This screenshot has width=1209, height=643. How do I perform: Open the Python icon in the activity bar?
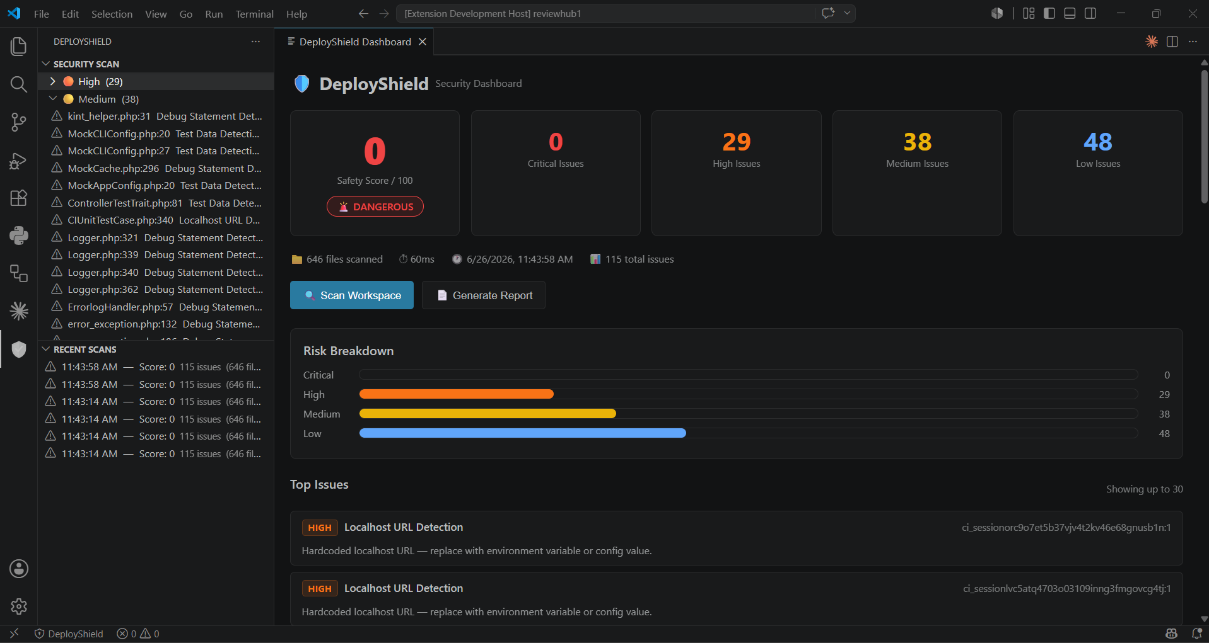19,236
